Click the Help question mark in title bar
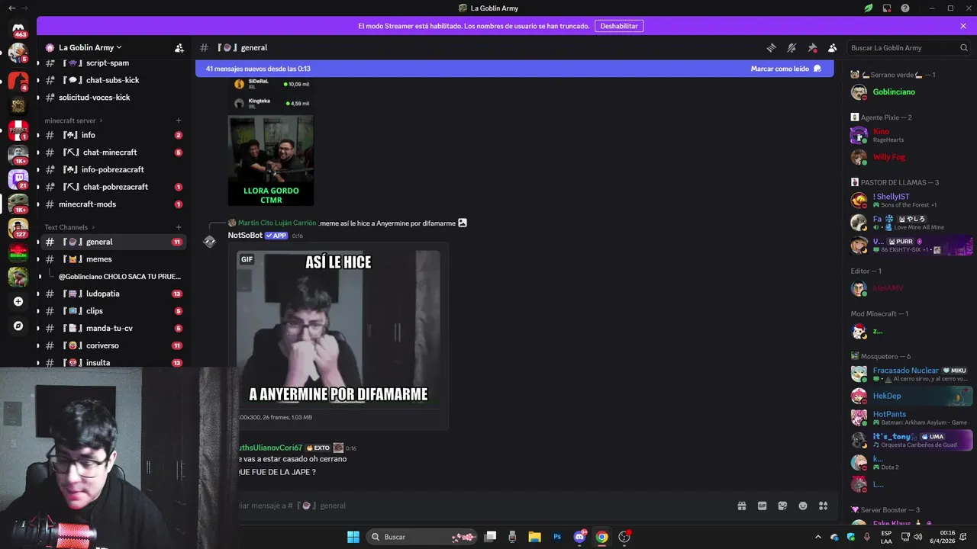Image resolution: width=977 pixels, height=549 pixels. click(x=905, y=8)
